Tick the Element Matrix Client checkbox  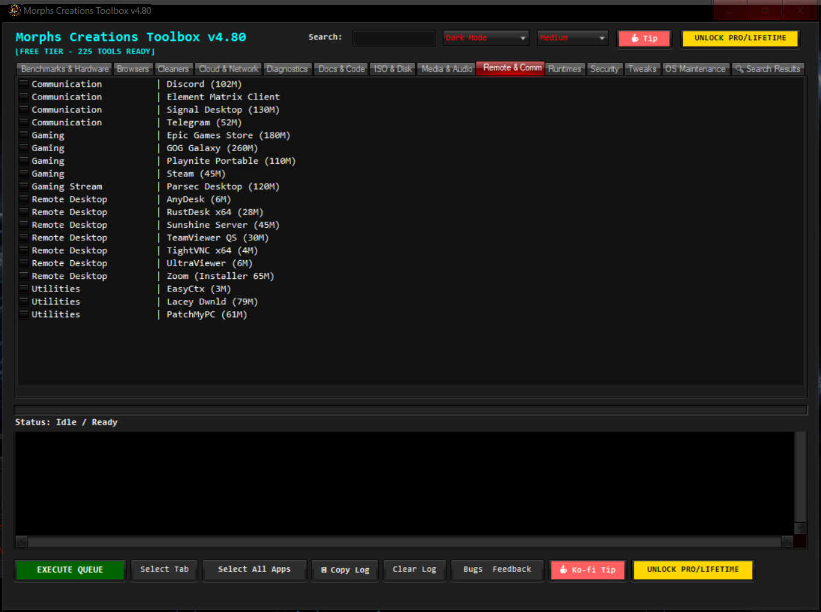click(x=24, y=96)
